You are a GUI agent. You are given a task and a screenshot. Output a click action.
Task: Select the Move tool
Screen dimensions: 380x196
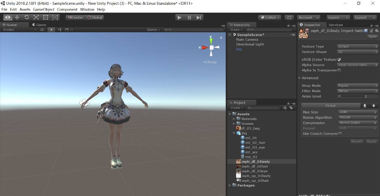[x=17, y=17]
